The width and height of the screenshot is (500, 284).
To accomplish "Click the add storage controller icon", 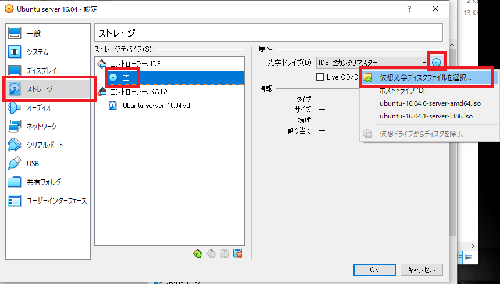I will pyautogui.click(x=198, y=253).
